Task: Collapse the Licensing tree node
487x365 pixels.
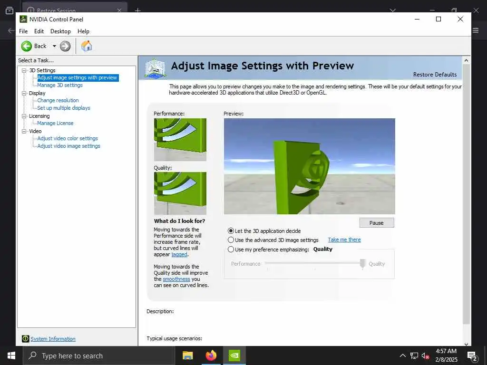Action: [24, 116]
